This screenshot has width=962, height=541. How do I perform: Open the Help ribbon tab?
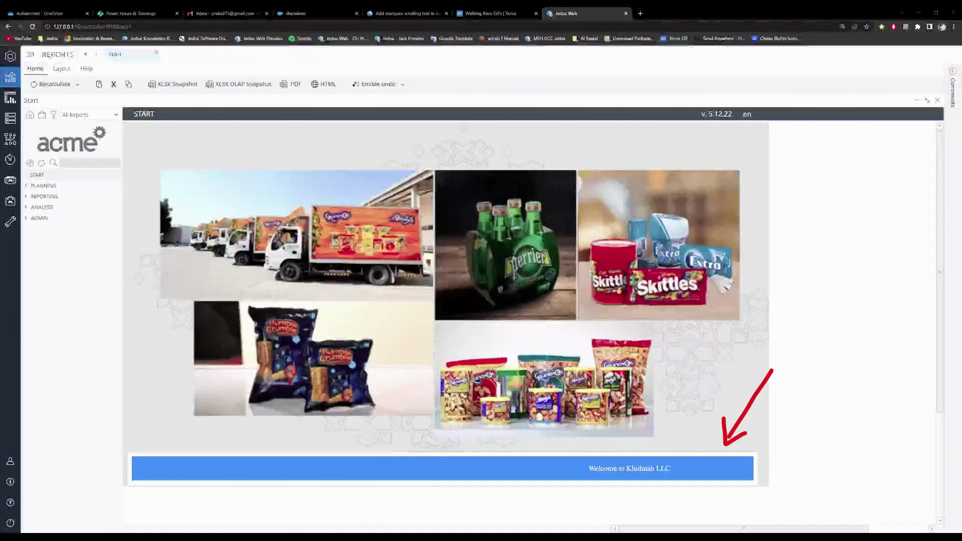click(86, 69)
